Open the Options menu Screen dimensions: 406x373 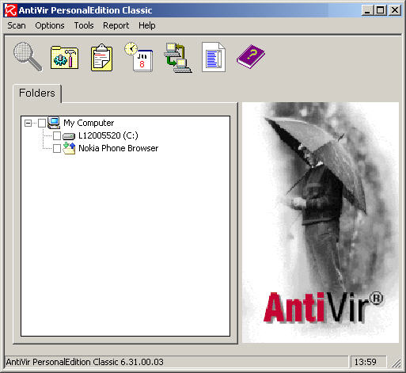coord(50,25)
